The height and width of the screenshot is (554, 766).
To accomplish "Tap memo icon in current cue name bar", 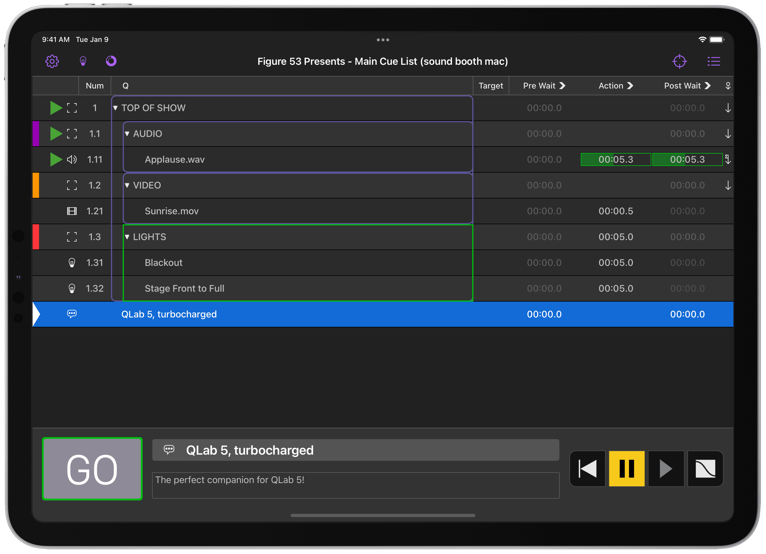I will pos(169,450).
